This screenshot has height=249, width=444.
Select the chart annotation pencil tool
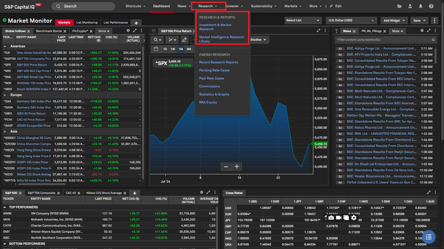(184, 40)
